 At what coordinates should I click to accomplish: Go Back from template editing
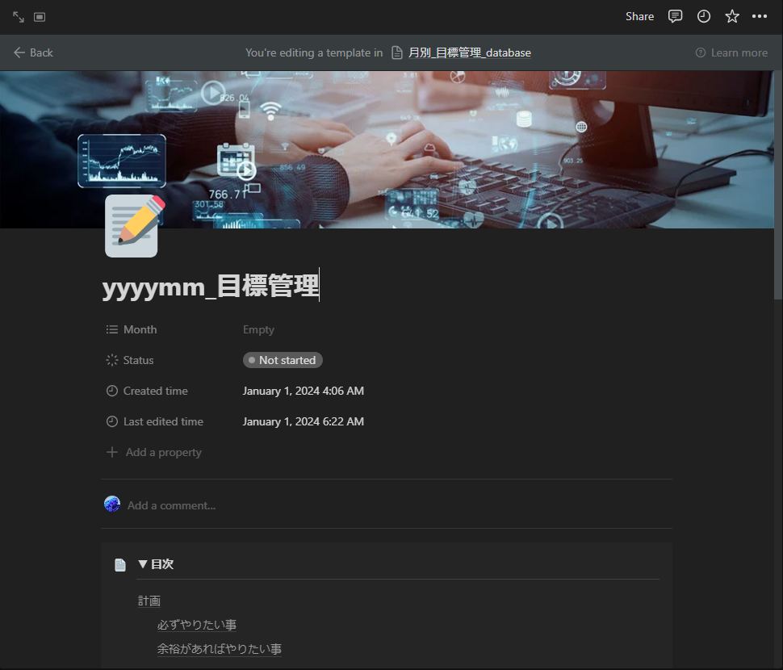[33, 52]
